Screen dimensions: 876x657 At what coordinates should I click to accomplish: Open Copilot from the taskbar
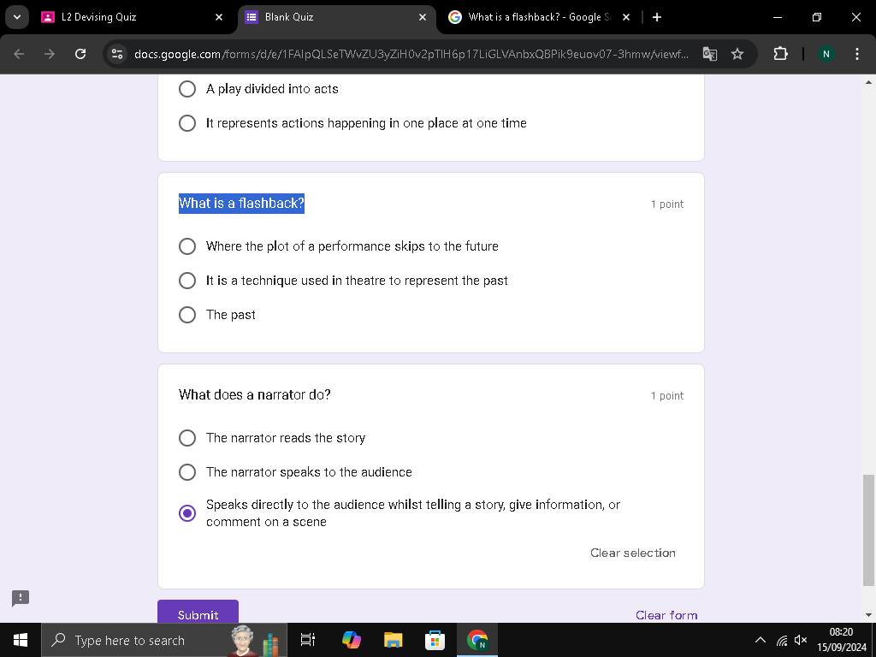[x=352, y=640]
